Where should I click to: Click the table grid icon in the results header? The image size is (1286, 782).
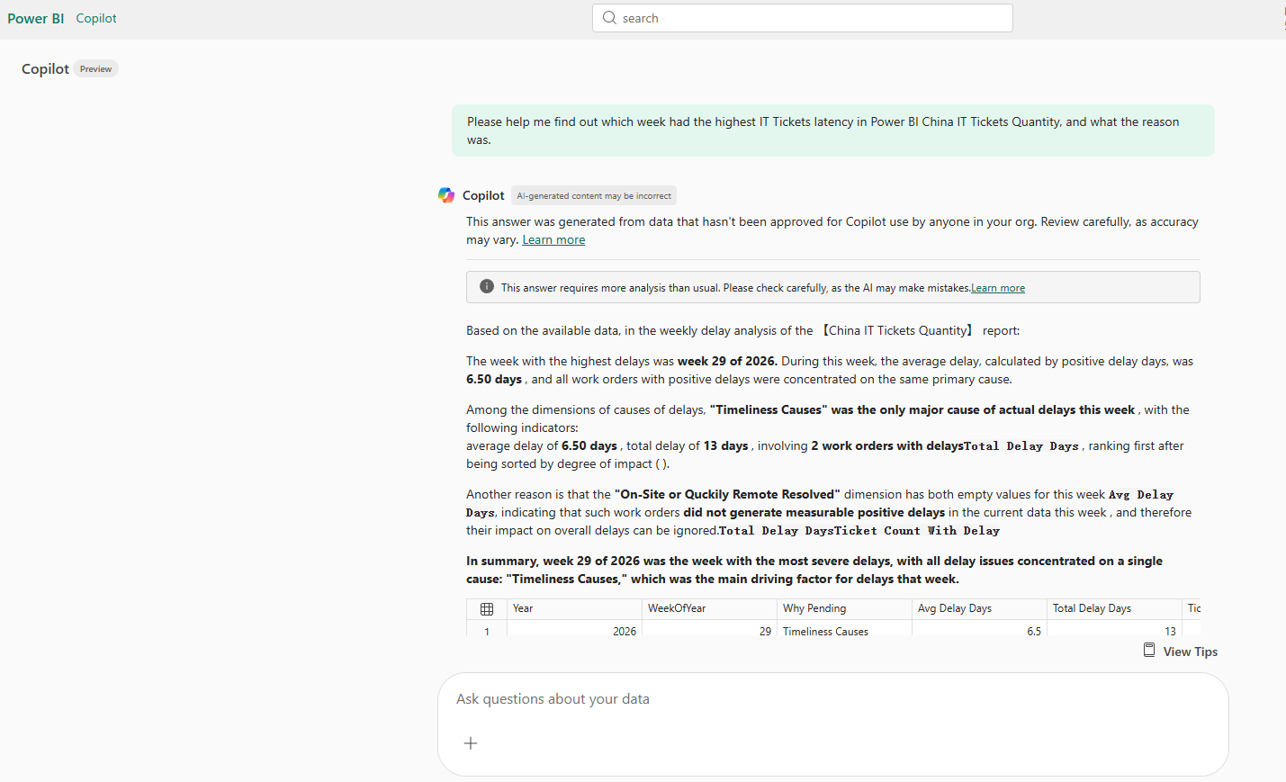(x=487, y=609)
